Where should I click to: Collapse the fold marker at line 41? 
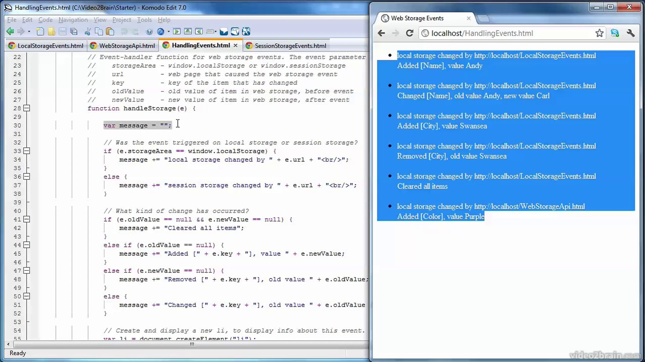(x=27, y=219)
